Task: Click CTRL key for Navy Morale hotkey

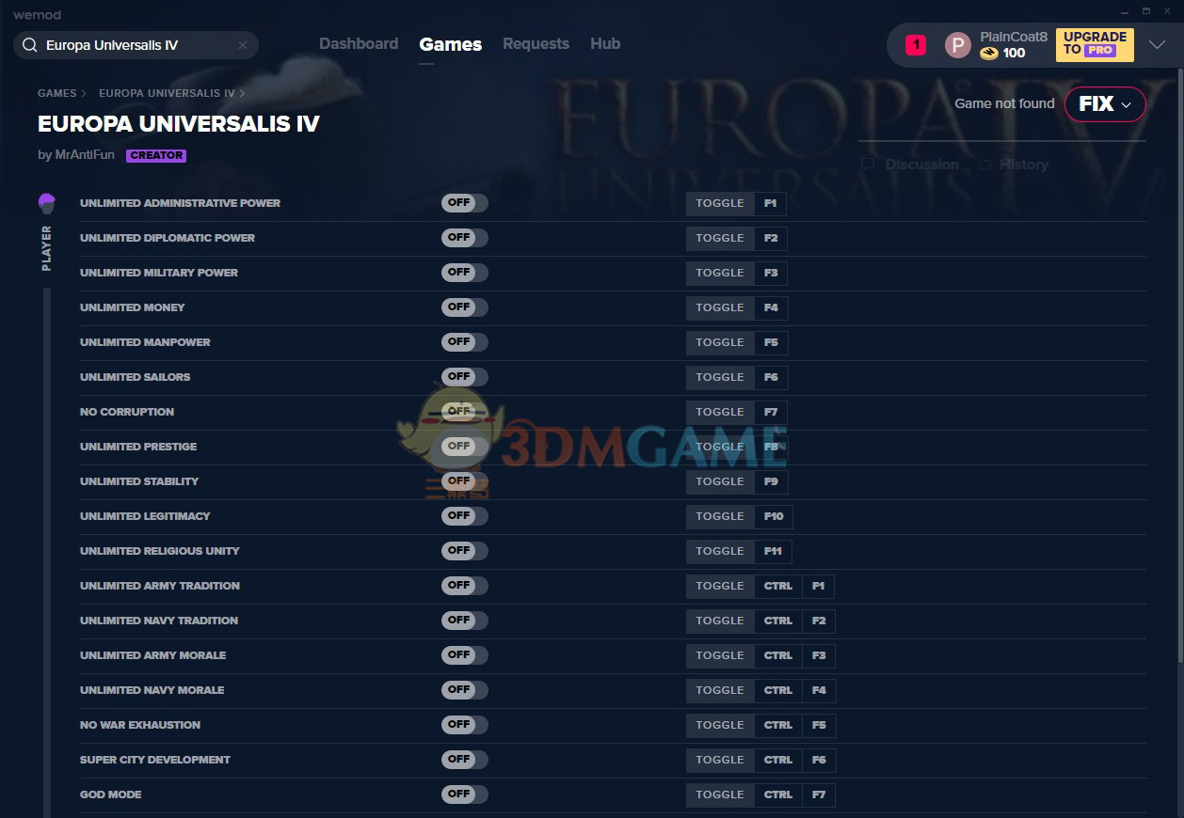Action: (778, 690)
